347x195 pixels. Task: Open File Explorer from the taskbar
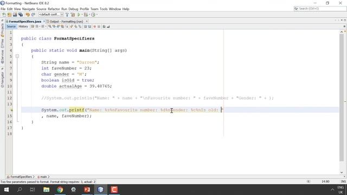coord(47,190)
